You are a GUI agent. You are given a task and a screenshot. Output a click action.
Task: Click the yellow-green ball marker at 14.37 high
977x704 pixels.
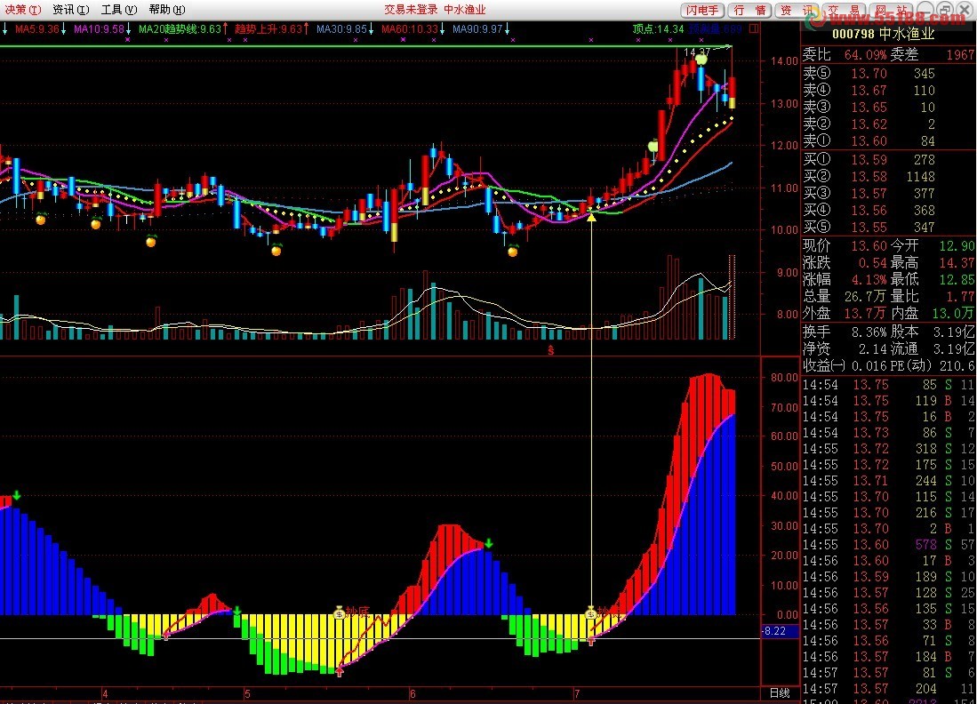(701, 60)
